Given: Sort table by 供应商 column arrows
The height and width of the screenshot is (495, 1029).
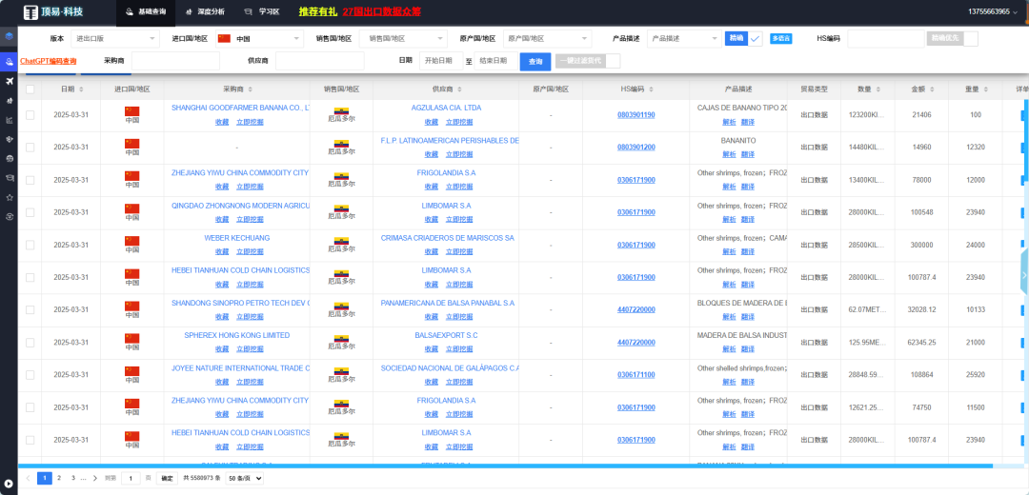Looking at the screenshot, I should 458,89.
